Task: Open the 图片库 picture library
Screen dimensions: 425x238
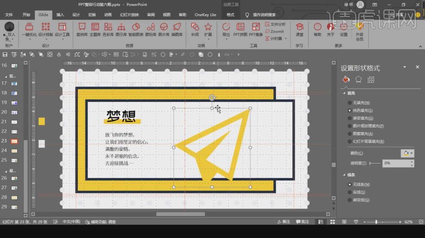Action: point(164,30)
